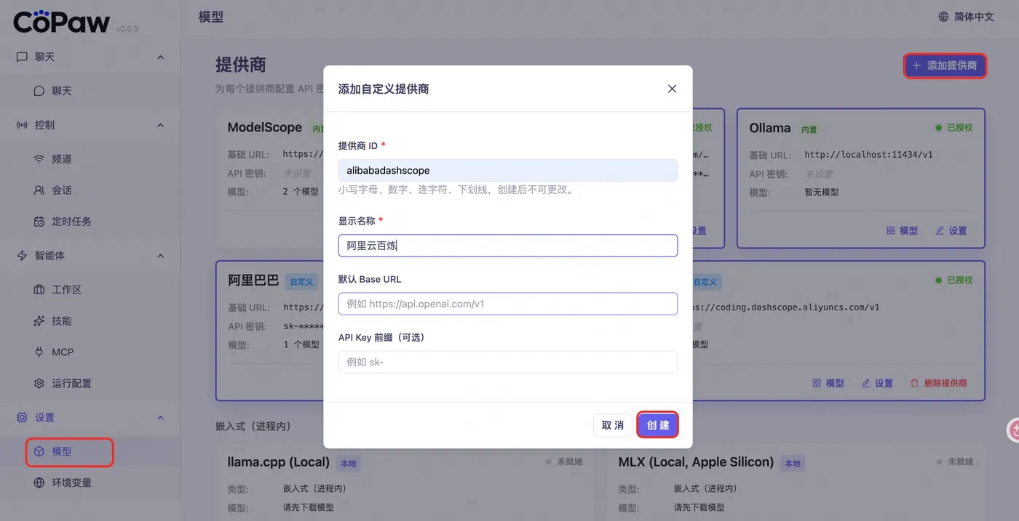Click the ModelScope card title
Screen dimensions: 1019x521
tap(264, 127)
